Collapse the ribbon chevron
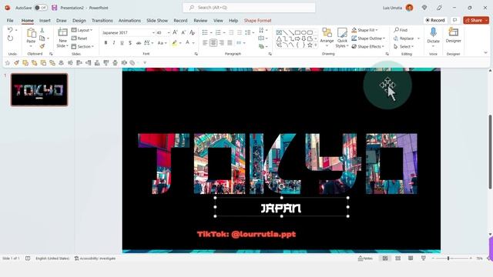 tap(485, 53)
